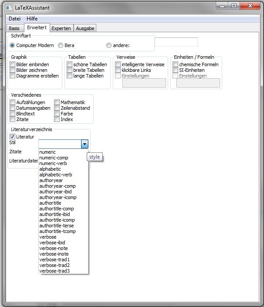Pick 'verbose-trad3' at list bottom
This screenshot has width=264, height=307.
pos(64,271)
